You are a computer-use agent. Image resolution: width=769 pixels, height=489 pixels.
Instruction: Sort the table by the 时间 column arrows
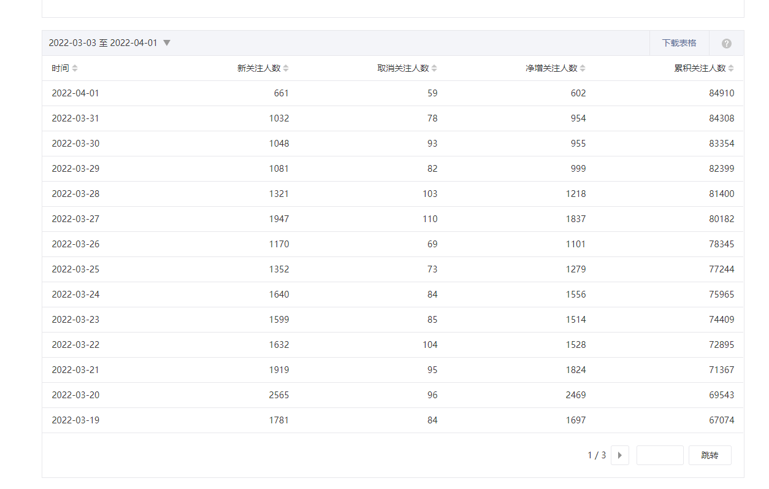(x=75, y=69)
